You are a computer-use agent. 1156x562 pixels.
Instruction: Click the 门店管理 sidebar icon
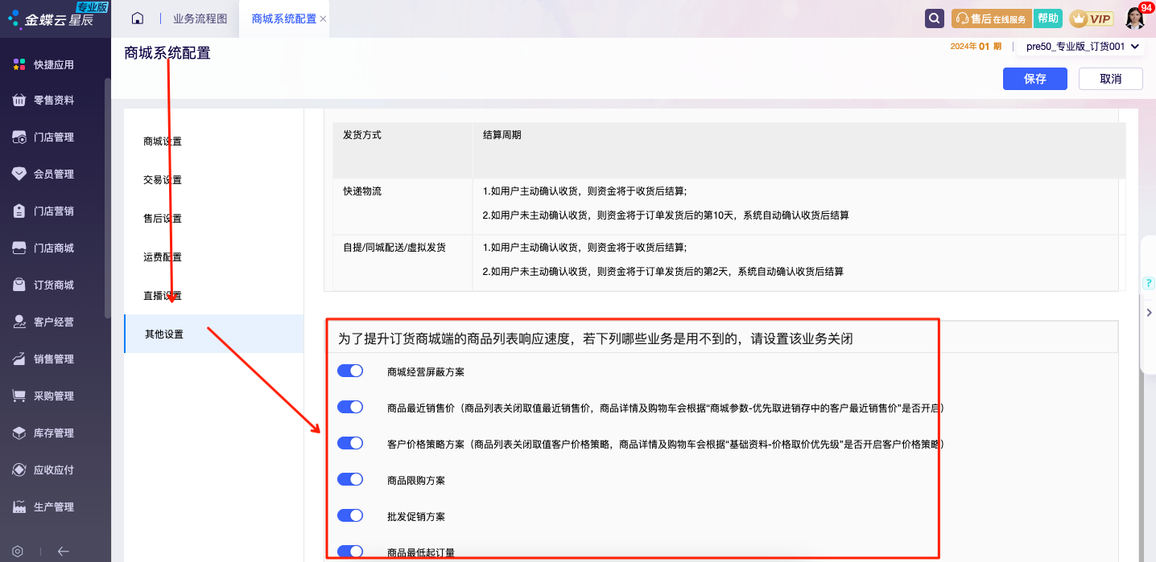pyautogui.click(x=19, y=137)
